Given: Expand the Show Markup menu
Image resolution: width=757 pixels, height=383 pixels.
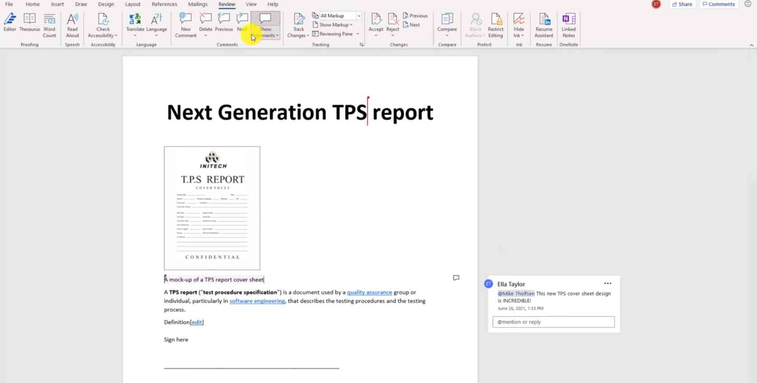Looking at the screenshot, I should click(x=333, y=25).
